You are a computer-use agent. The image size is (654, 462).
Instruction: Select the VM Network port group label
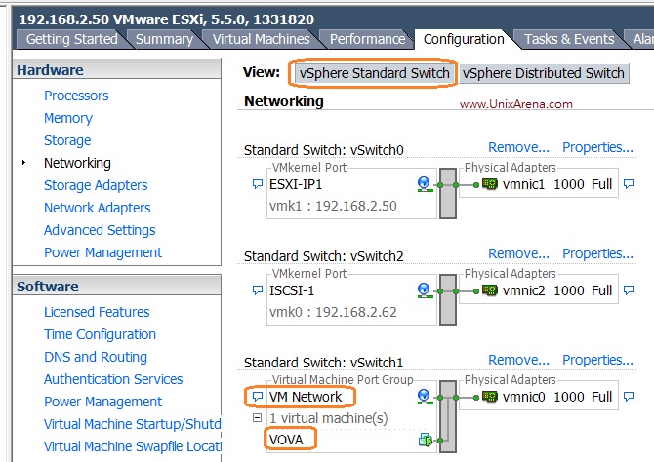click(306, 397)
